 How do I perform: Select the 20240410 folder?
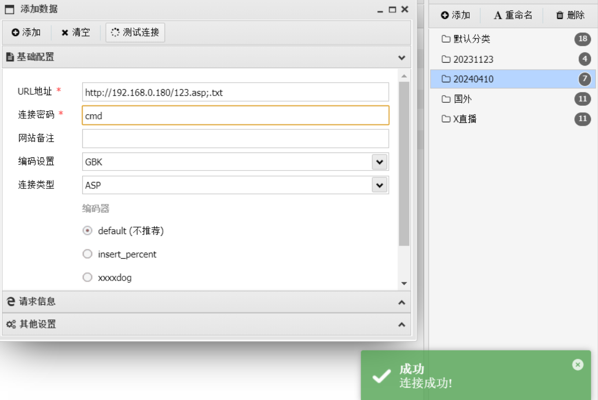point(513,79)
